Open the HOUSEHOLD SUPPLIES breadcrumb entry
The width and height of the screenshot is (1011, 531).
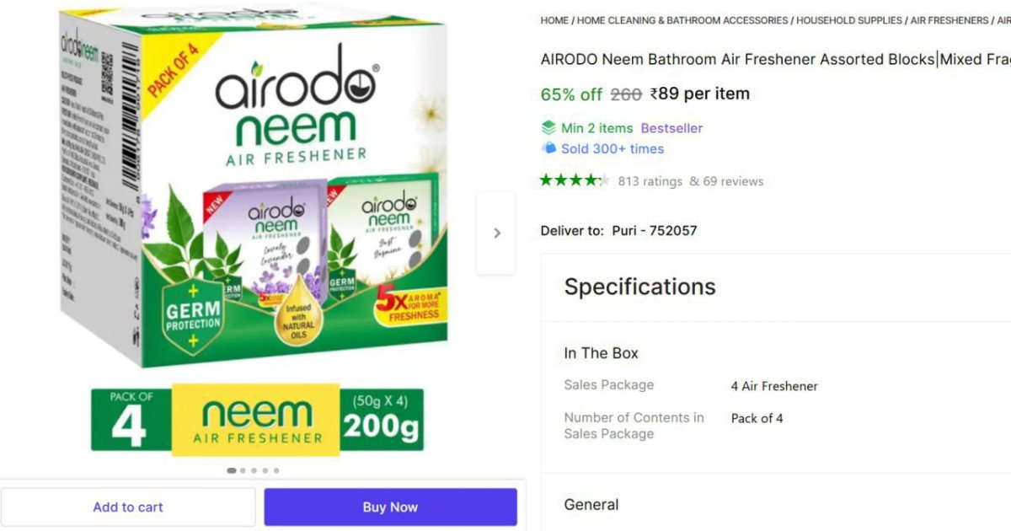coord(850,20)
